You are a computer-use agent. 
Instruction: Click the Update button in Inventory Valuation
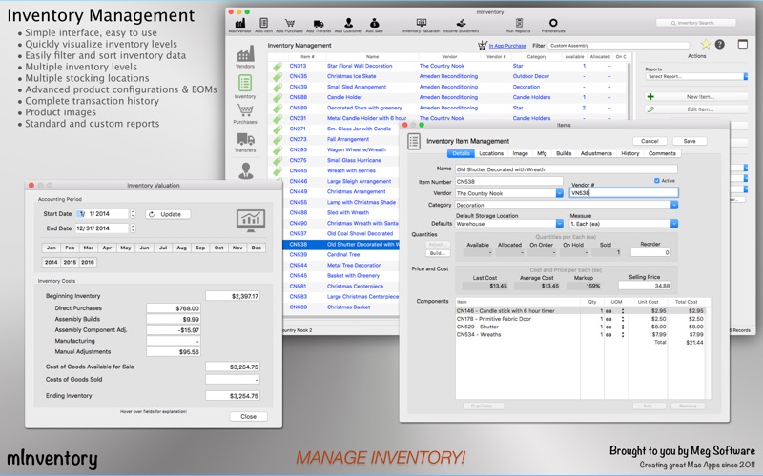coord(168,214)
